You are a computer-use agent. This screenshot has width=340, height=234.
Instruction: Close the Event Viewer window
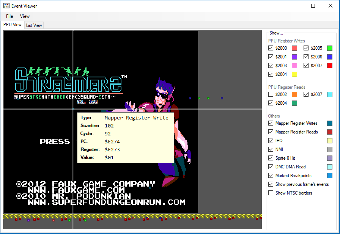[331, 6]
